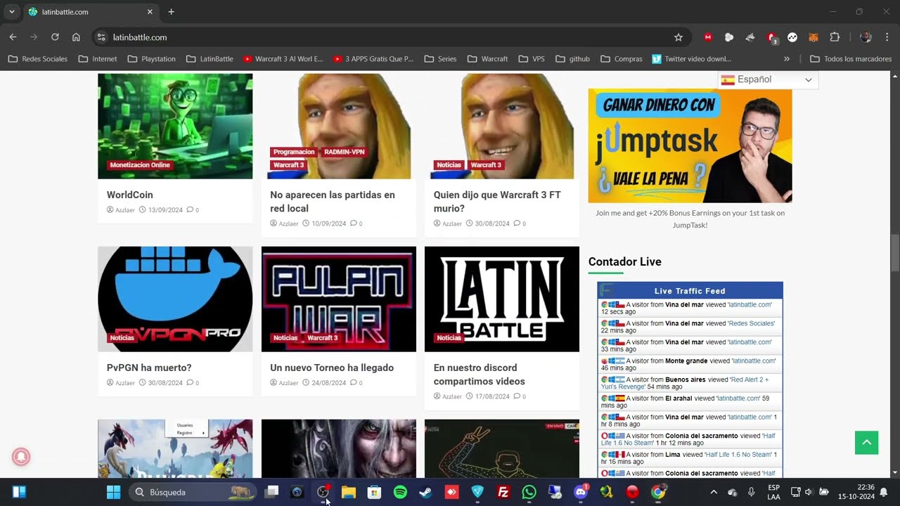Show hidden system tray icons

(714, 492)
